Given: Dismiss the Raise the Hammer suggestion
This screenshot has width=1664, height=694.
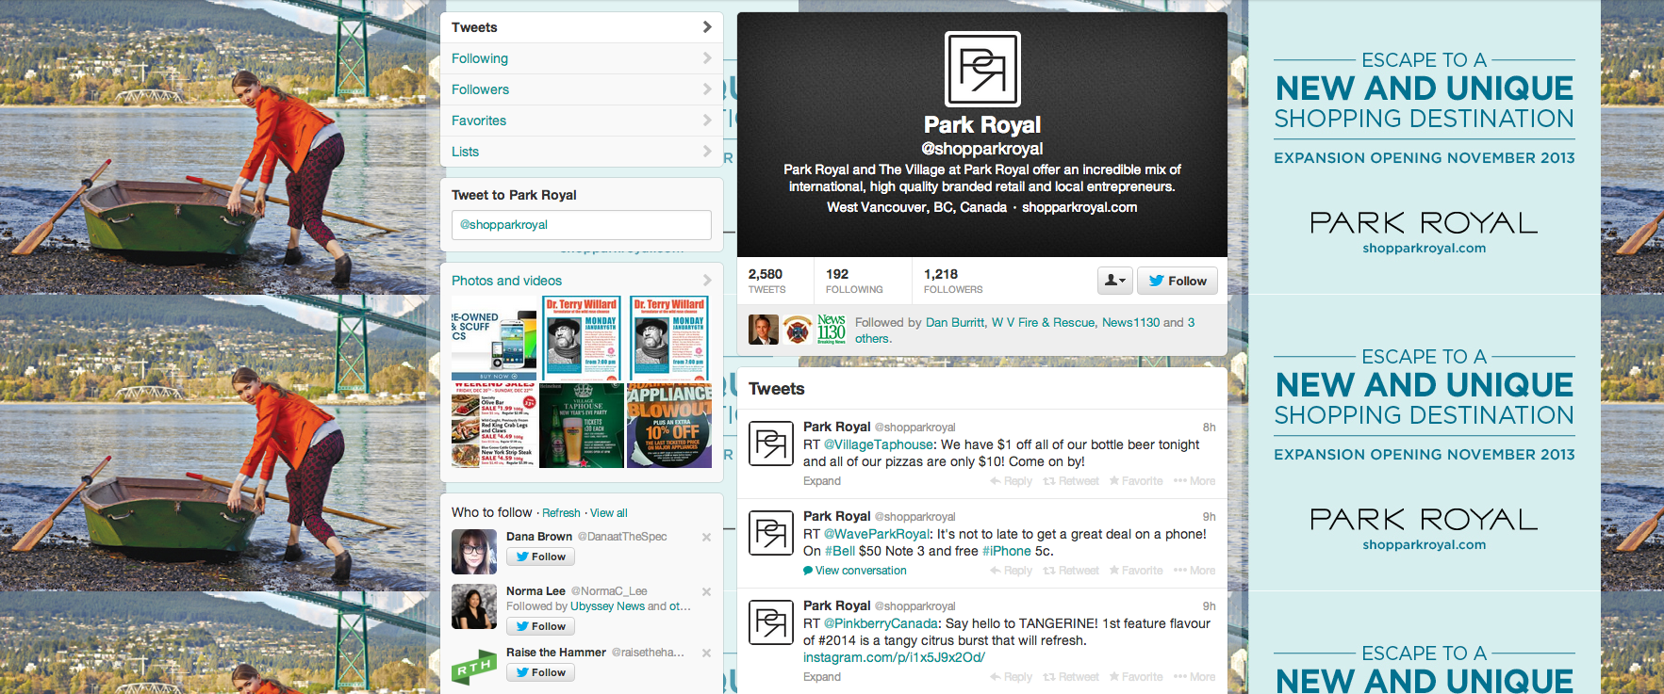Looking at the screenshot, I should 706,653.
